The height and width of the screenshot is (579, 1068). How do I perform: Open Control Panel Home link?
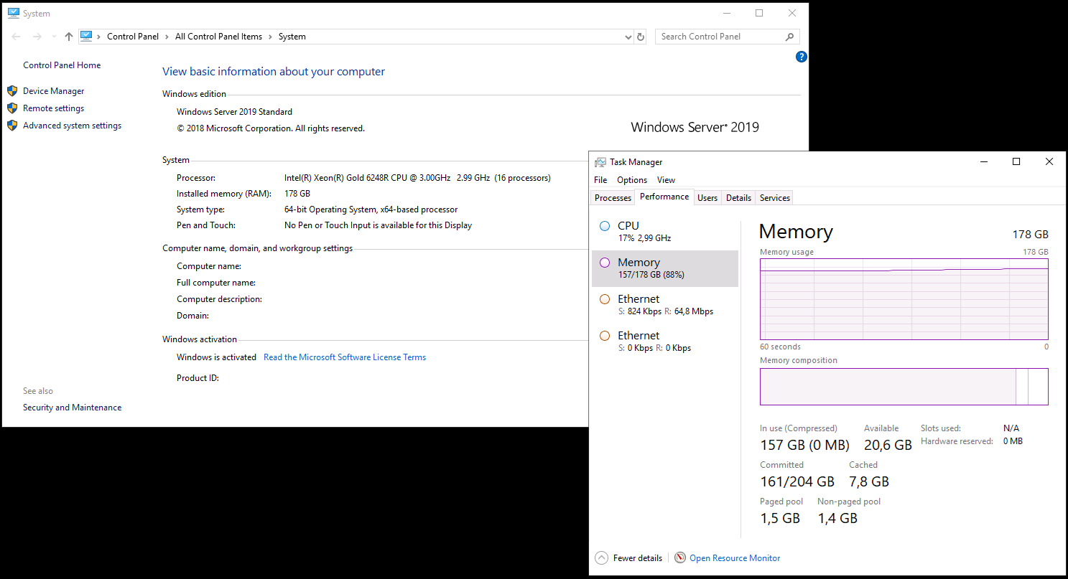[x=62, y=65]
